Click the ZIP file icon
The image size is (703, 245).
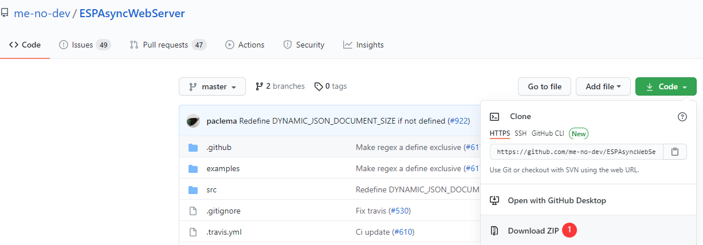(494, 231)
